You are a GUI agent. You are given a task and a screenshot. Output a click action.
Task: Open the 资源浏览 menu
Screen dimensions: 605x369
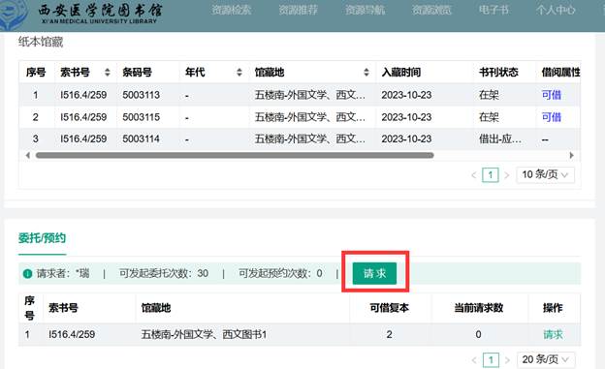click(431, 10)
